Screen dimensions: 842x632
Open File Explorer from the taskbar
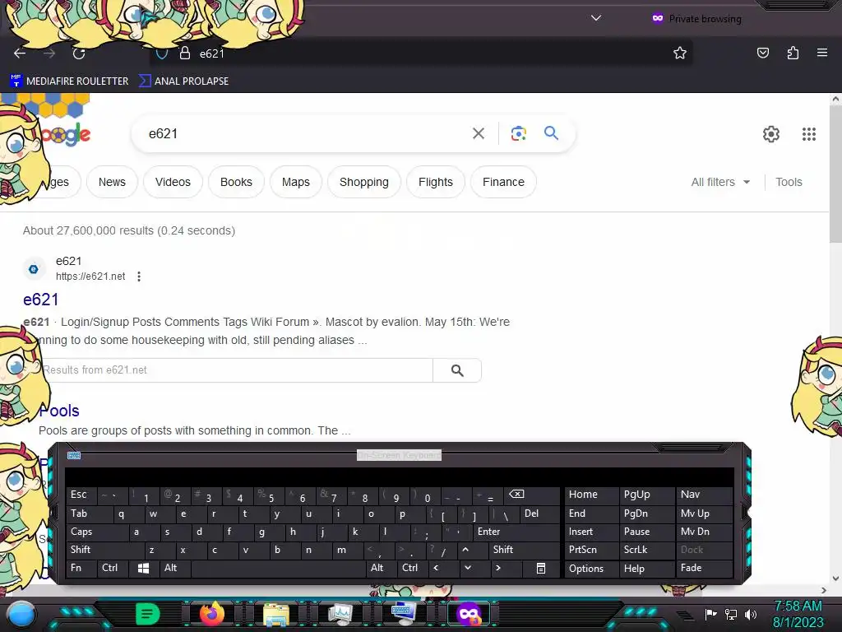click(x=276, y=615)
